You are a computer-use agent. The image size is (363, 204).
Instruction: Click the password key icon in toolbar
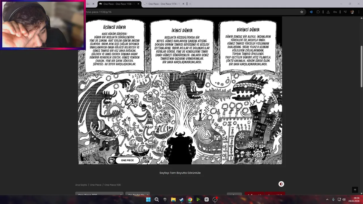pyautogui.click(x=335, y=12)
